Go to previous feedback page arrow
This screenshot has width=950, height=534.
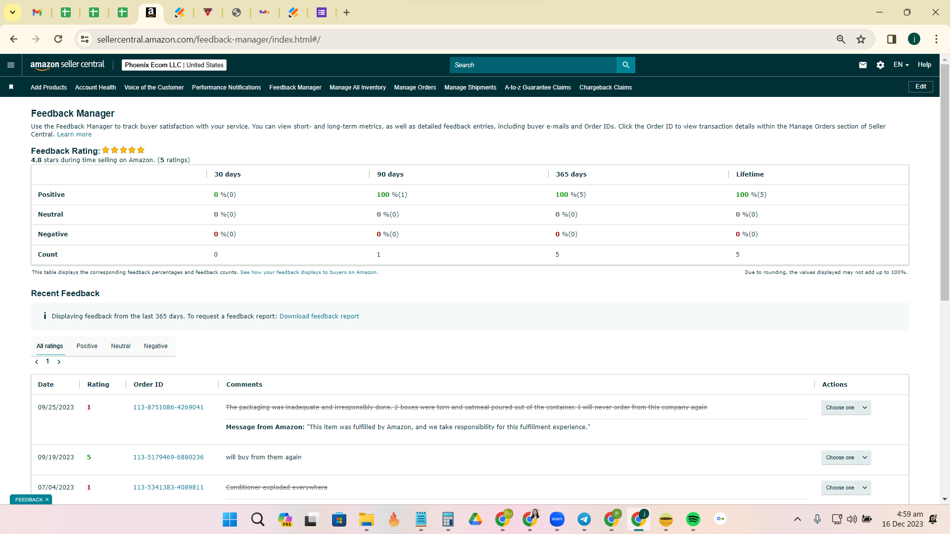37,362
